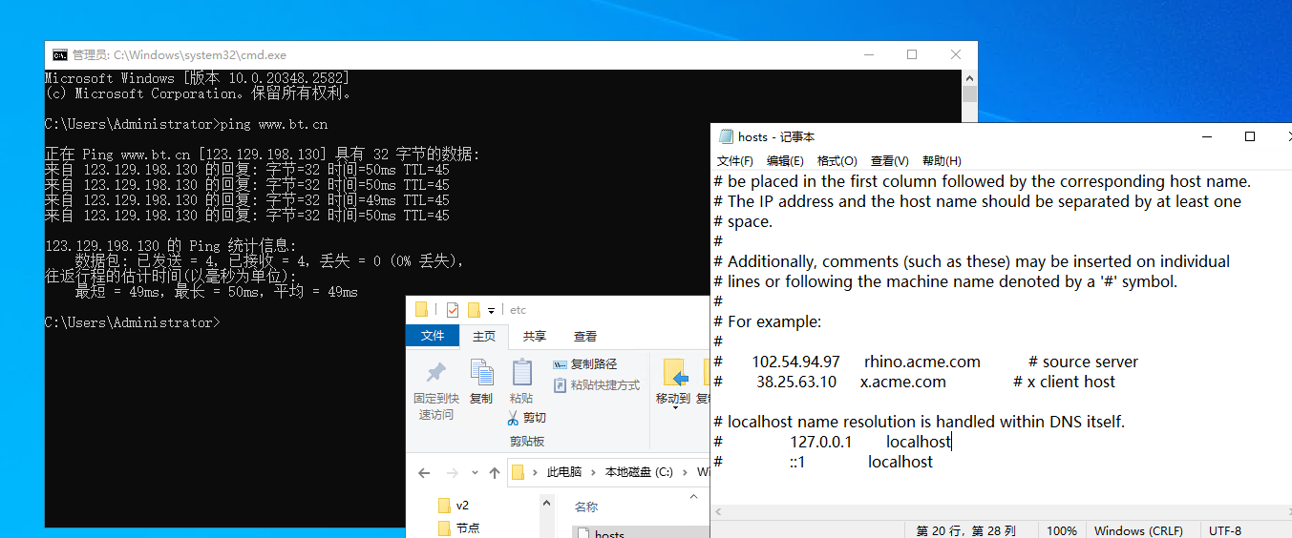Click rhino.acme.com in the hosts file
Screen dimensions: 1292x538
pyautogui.click(x=922, y=362)
